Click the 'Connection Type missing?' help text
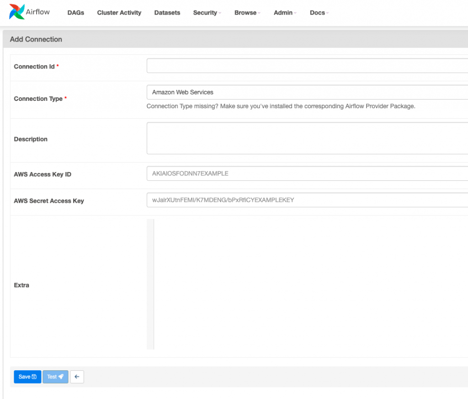The width and height of the screenshot is (468, 399). [x=281, y=106]
